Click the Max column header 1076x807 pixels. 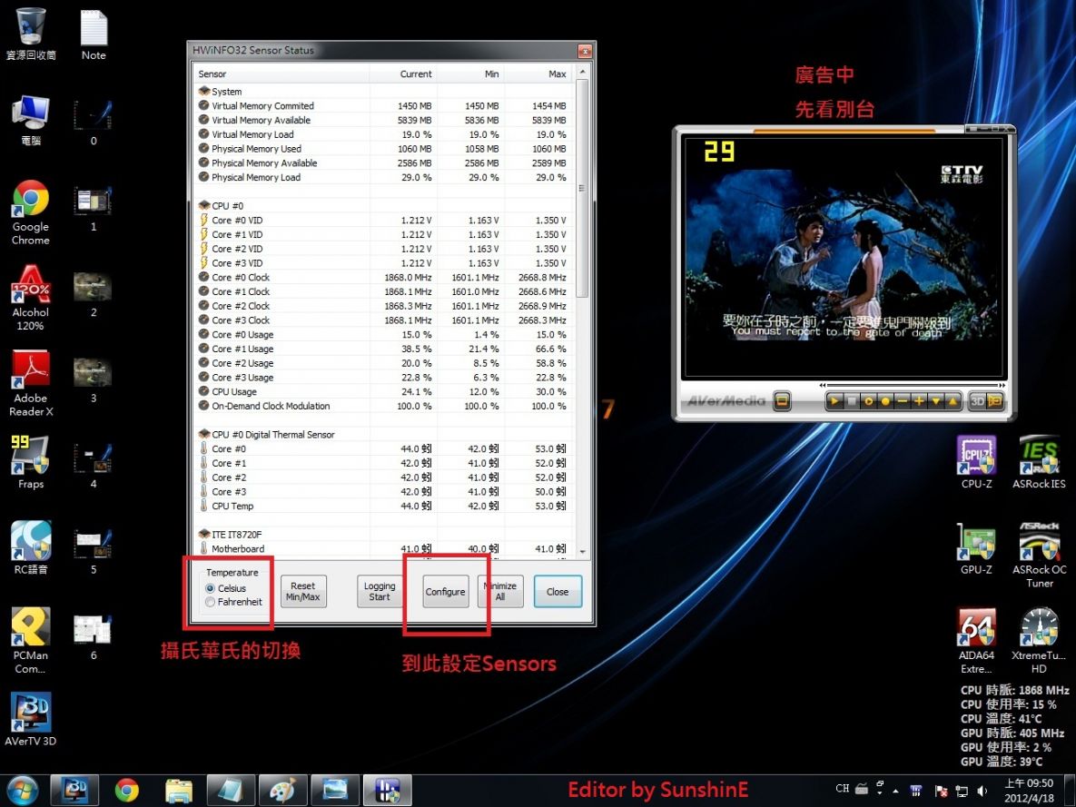(x=538, y=74)
